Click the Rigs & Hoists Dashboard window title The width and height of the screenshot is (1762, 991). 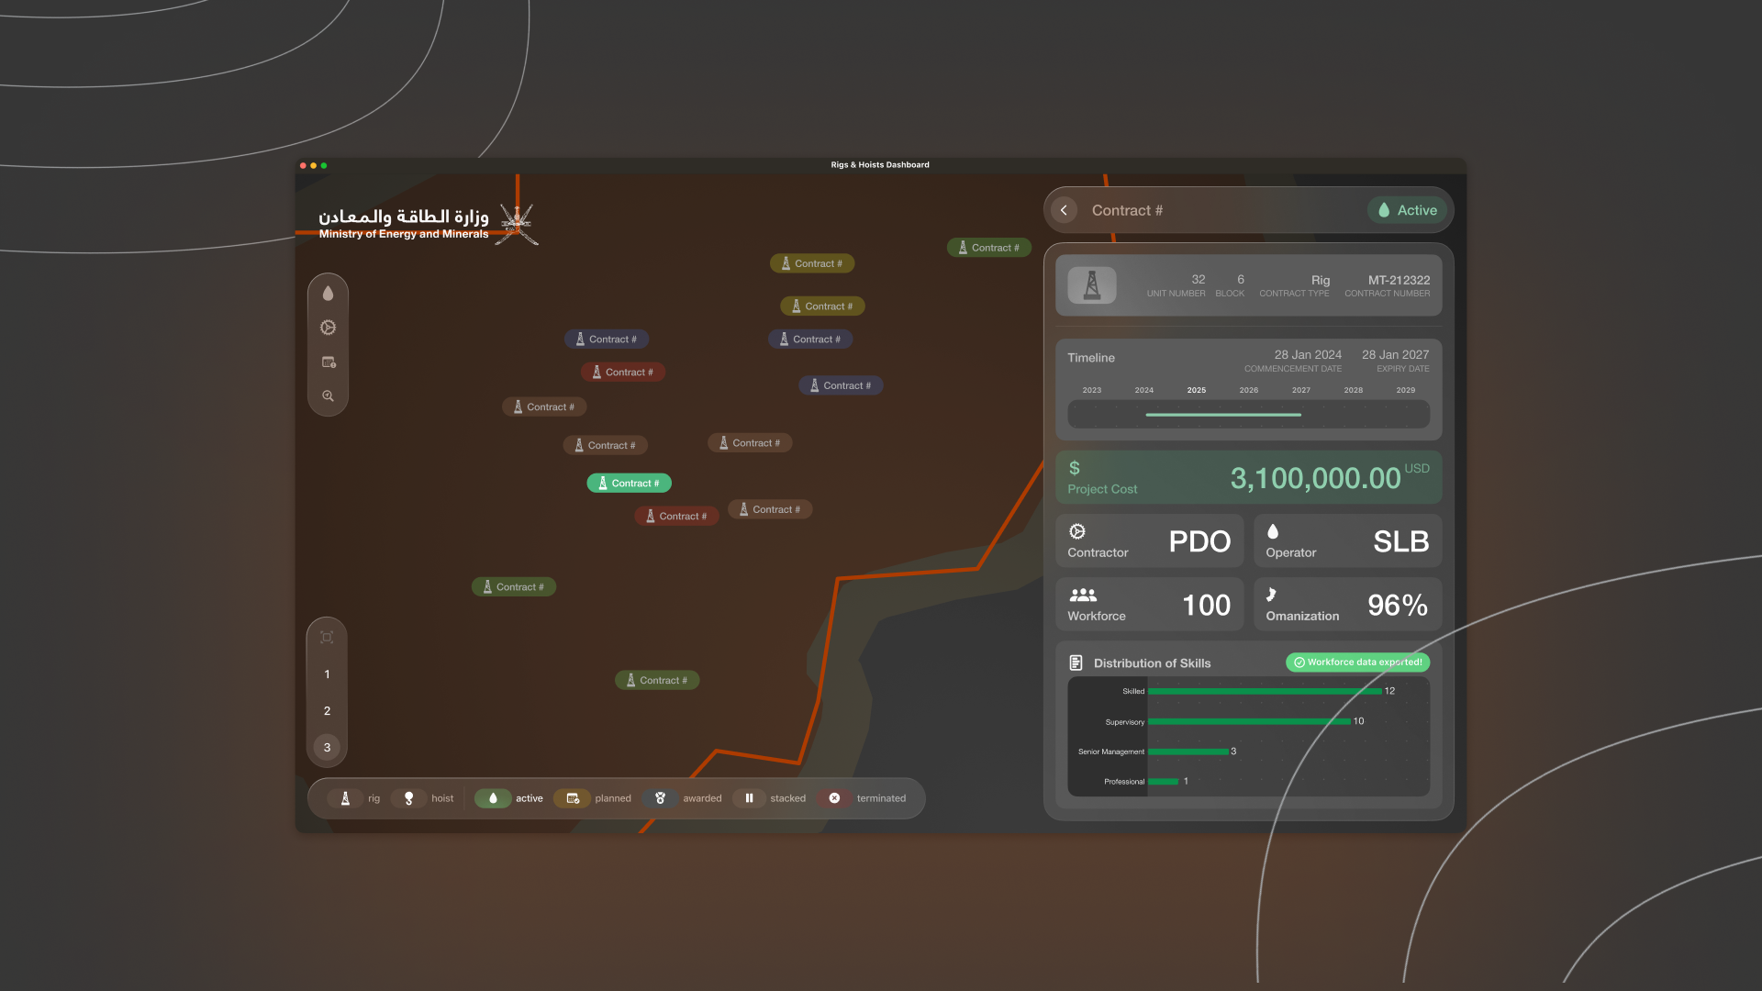(x=880, y=165)
